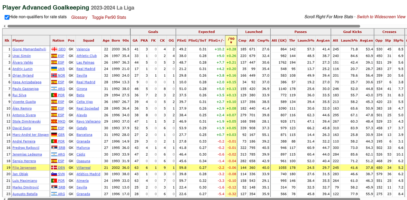The width and height of the screenshot is (407, 200).
Task: Click Toggle Per90 Stats
Action: 109,18
